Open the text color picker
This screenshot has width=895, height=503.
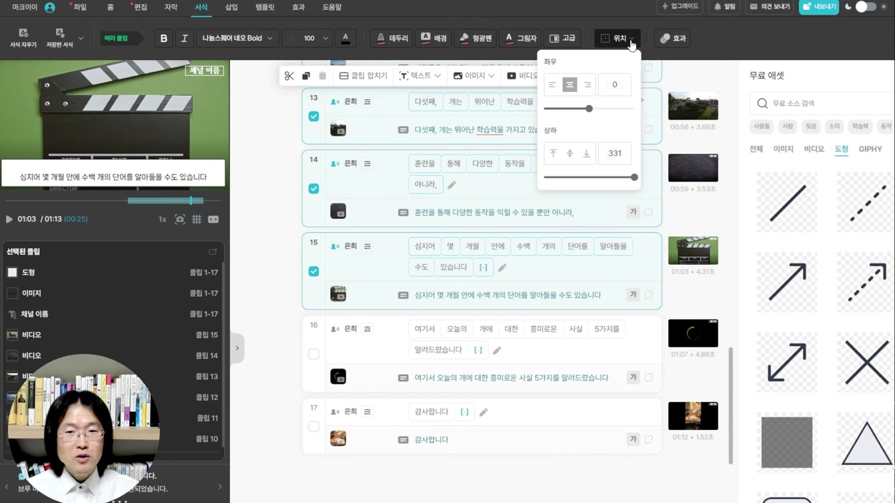pyautogui.click(x=345, y=39)
